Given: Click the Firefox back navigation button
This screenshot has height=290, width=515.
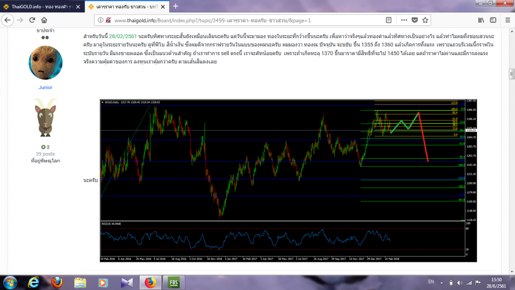Looking at the screenshot, I should tap(7, 20).
